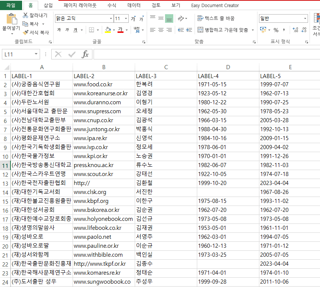Viewport: 320px width, 287px height.
Task: Apply the yellow fill color swatch
Action: 108,30
